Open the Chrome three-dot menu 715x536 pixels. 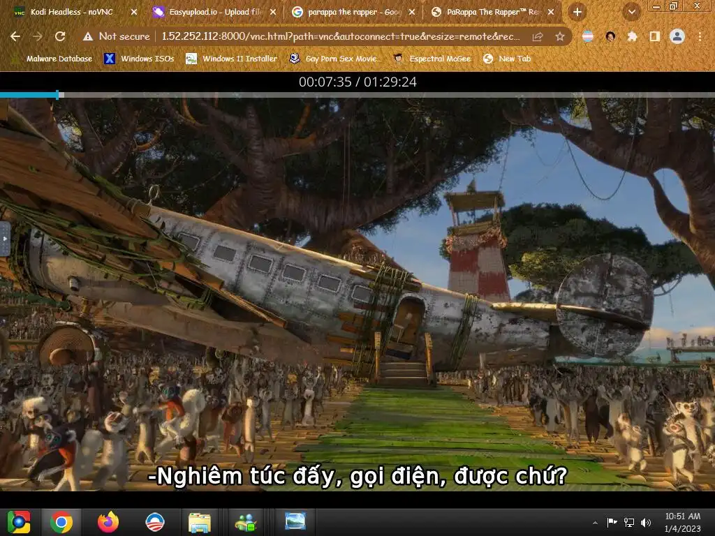[700, 36]
